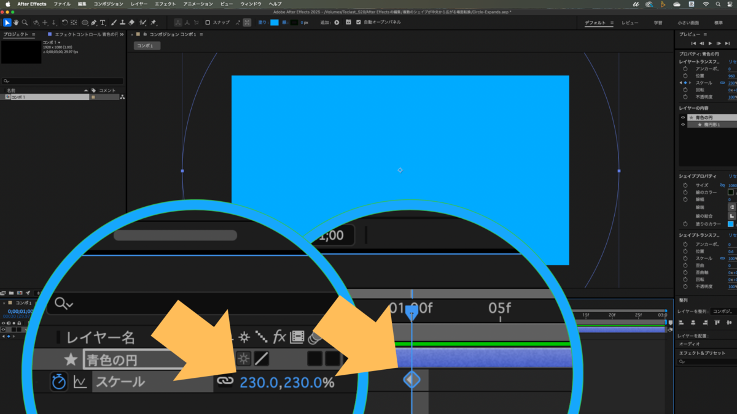This screenshot has width=737, height=414.
Task: Select the Selection arrow tool
Action: coord(7,23)
